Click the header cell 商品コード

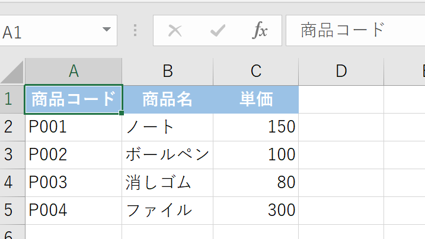(x=74, y=99)
